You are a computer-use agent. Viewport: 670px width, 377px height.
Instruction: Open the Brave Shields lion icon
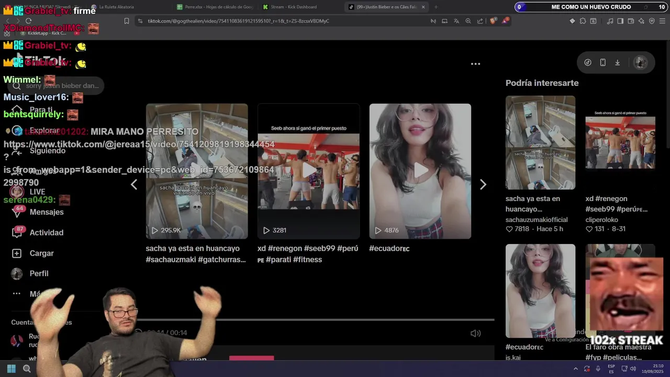coord(493,21)
